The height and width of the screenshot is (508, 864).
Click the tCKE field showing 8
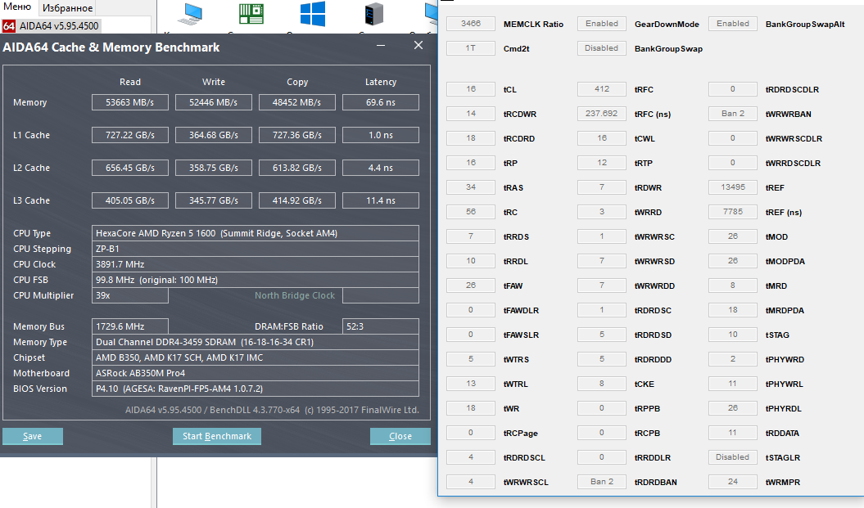coord(602,384)
